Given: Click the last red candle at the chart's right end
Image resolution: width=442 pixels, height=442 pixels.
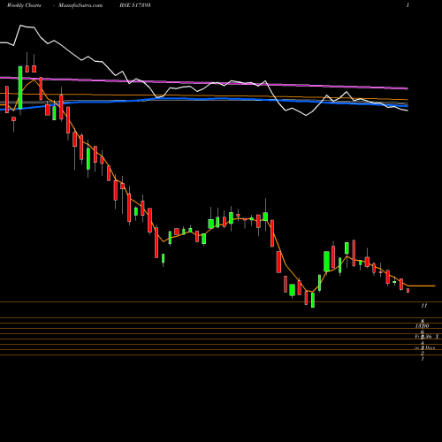Looking at the screenshot, I should pyautogui.click(x=408, y=291).
